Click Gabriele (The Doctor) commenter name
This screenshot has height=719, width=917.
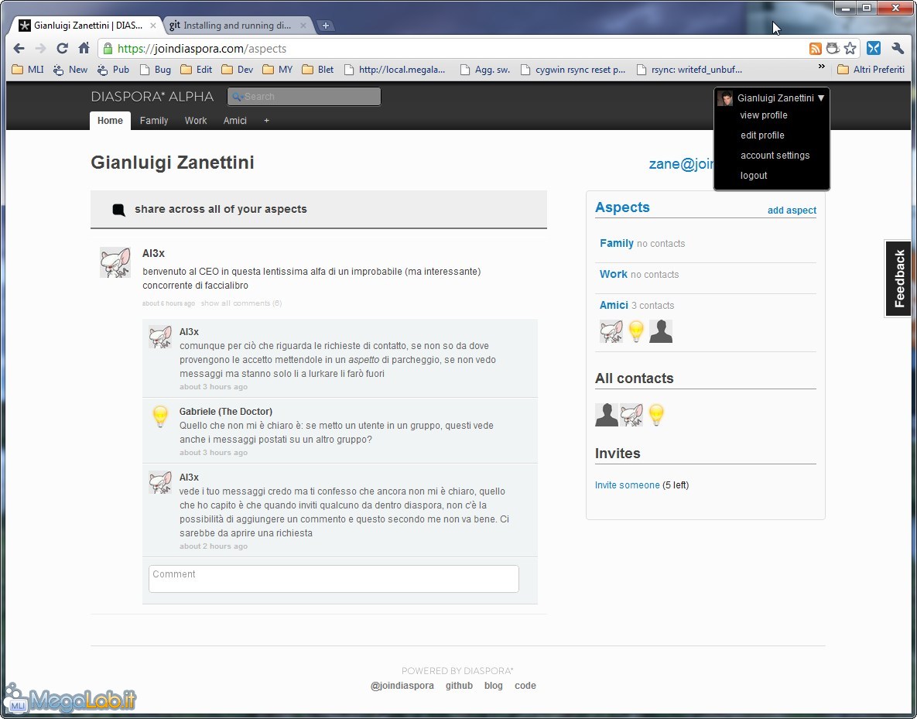coord(226,411)
